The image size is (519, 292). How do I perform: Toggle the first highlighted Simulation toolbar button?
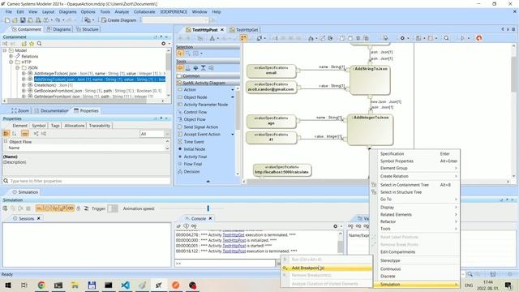click(39, 208)
